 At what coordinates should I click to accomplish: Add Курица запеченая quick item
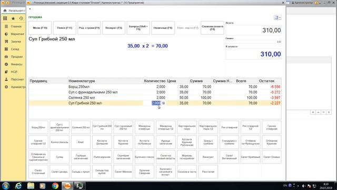(166, 142)
